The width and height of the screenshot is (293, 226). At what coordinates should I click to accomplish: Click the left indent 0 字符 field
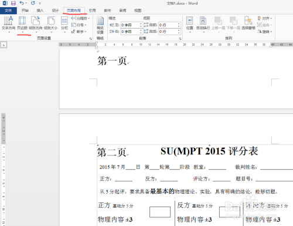click(x=130, y=25)
